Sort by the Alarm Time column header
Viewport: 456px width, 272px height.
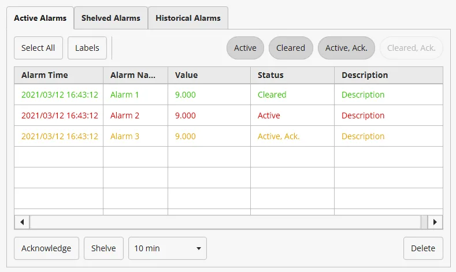click(x=45, y=75)
